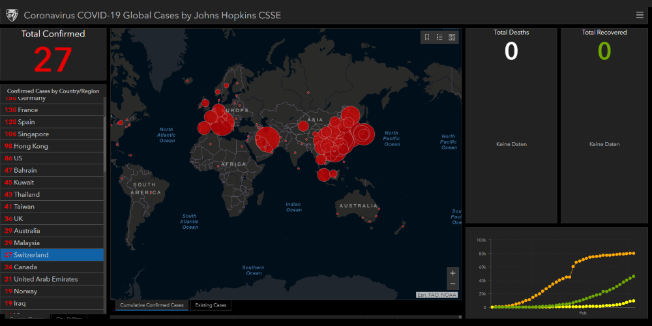Viewport: 652px width, 326px height.
Task: Click the Total Recovered heading
Action: pyautogui.click(x=604, y=32)
